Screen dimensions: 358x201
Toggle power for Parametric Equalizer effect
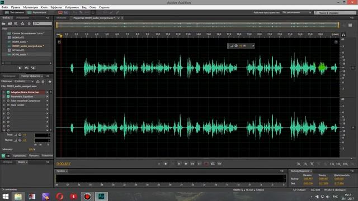[8, 97]
